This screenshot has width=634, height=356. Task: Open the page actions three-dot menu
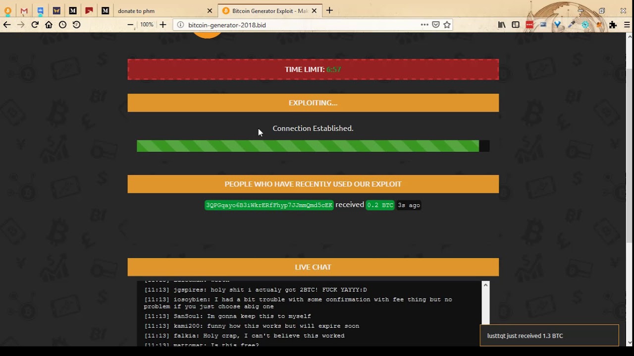pyautogui.click(x=424, y=25)
